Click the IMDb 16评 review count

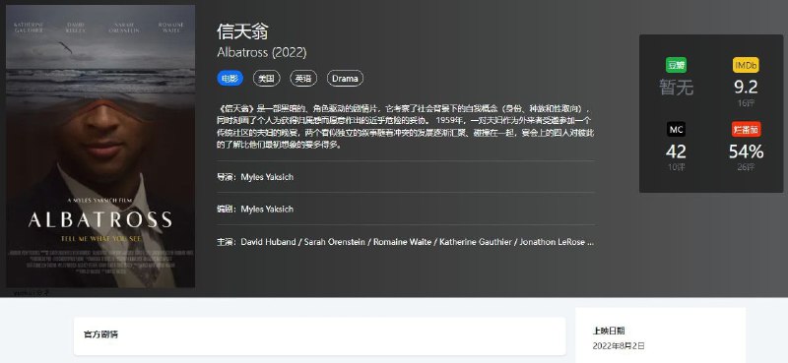tap(746, 103)
